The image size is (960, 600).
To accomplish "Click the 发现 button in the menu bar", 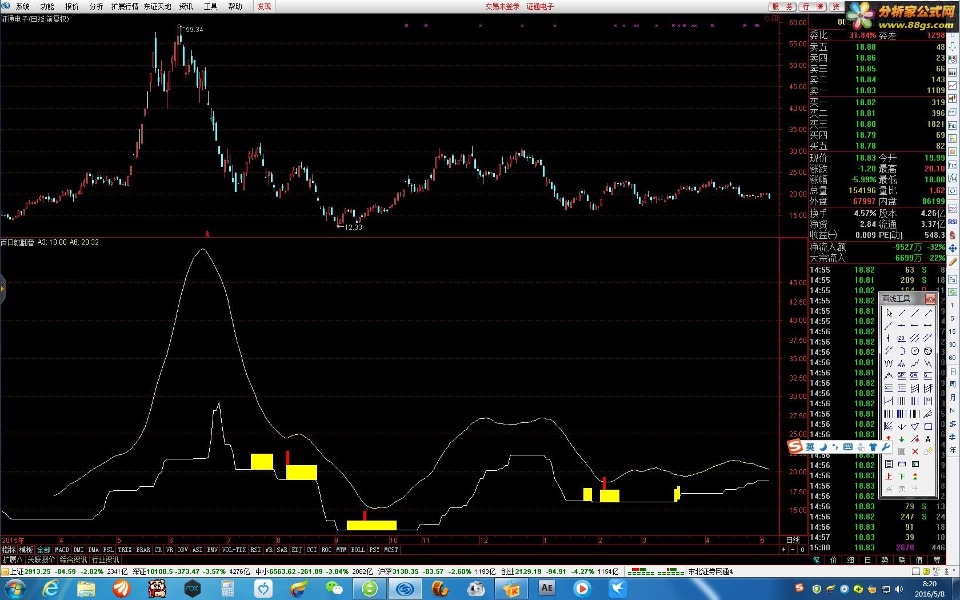I will (264, 6).
